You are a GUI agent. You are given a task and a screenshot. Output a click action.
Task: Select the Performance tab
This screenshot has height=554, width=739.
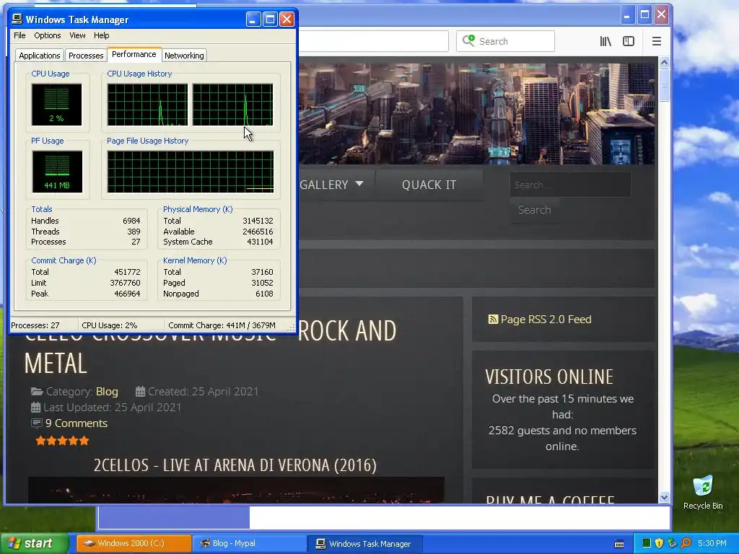point(134,54)
